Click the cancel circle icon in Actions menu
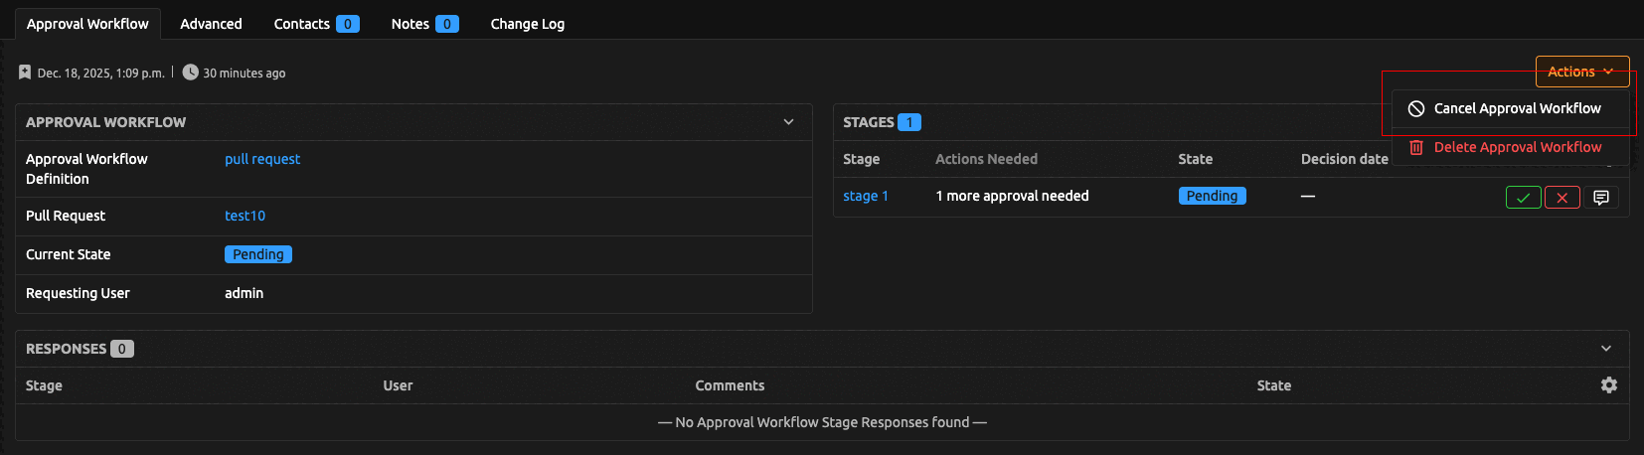 tap(1416, 108)
